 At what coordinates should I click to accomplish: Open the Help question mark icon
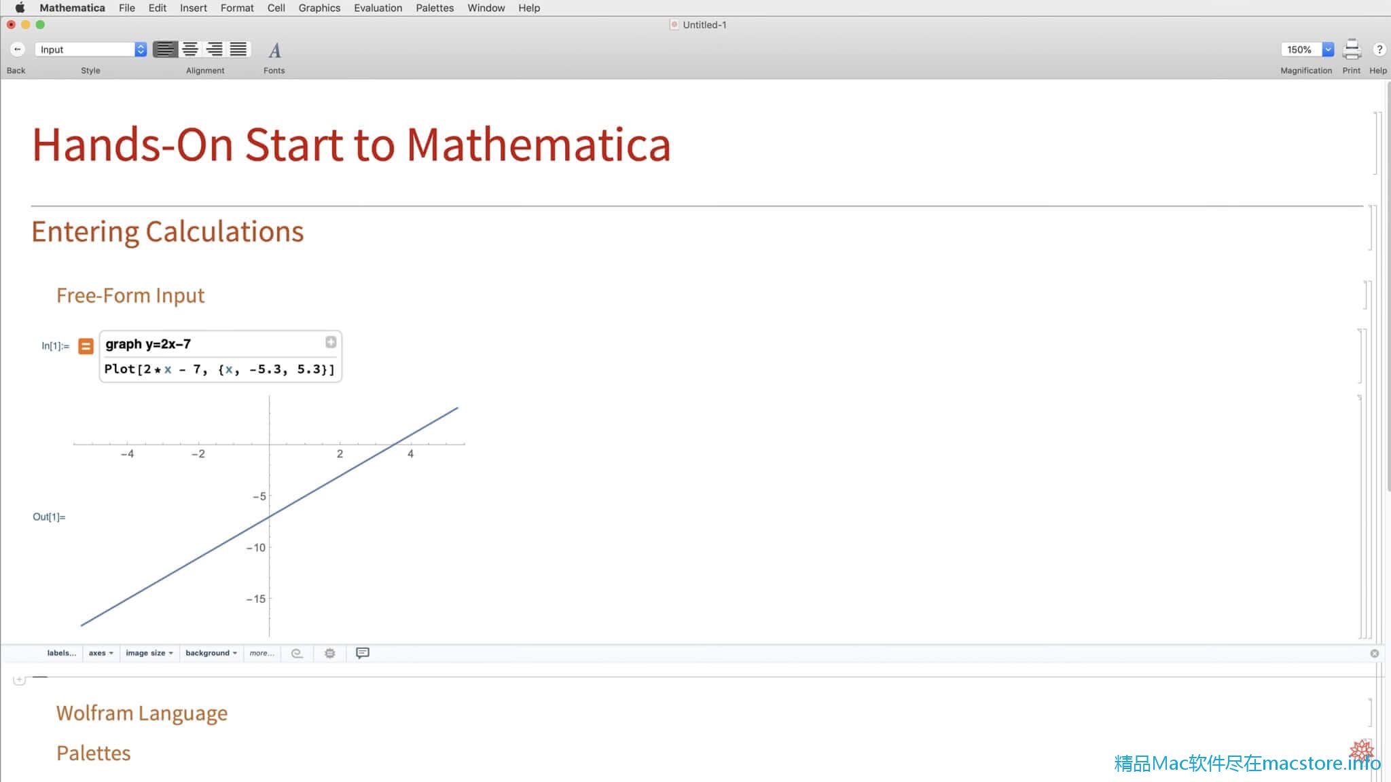coord(1379,50)
